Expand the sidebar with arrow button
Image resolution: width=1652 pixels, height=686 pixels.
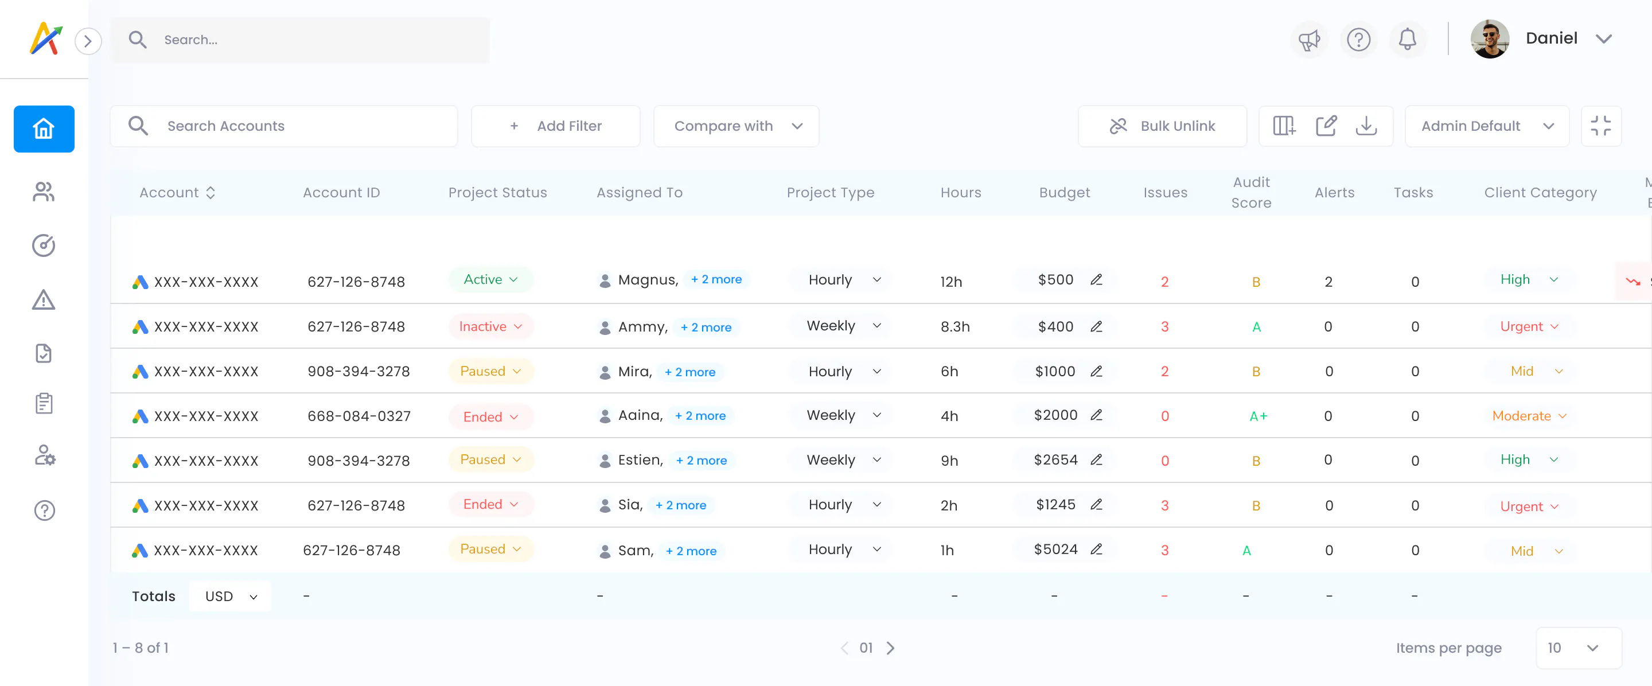click(88, 42)
